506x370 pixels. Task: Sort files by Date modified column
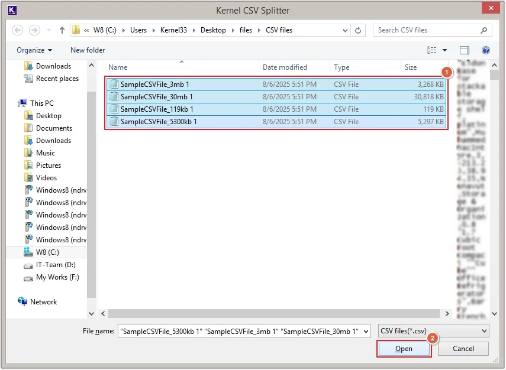[x=285, y=67]
